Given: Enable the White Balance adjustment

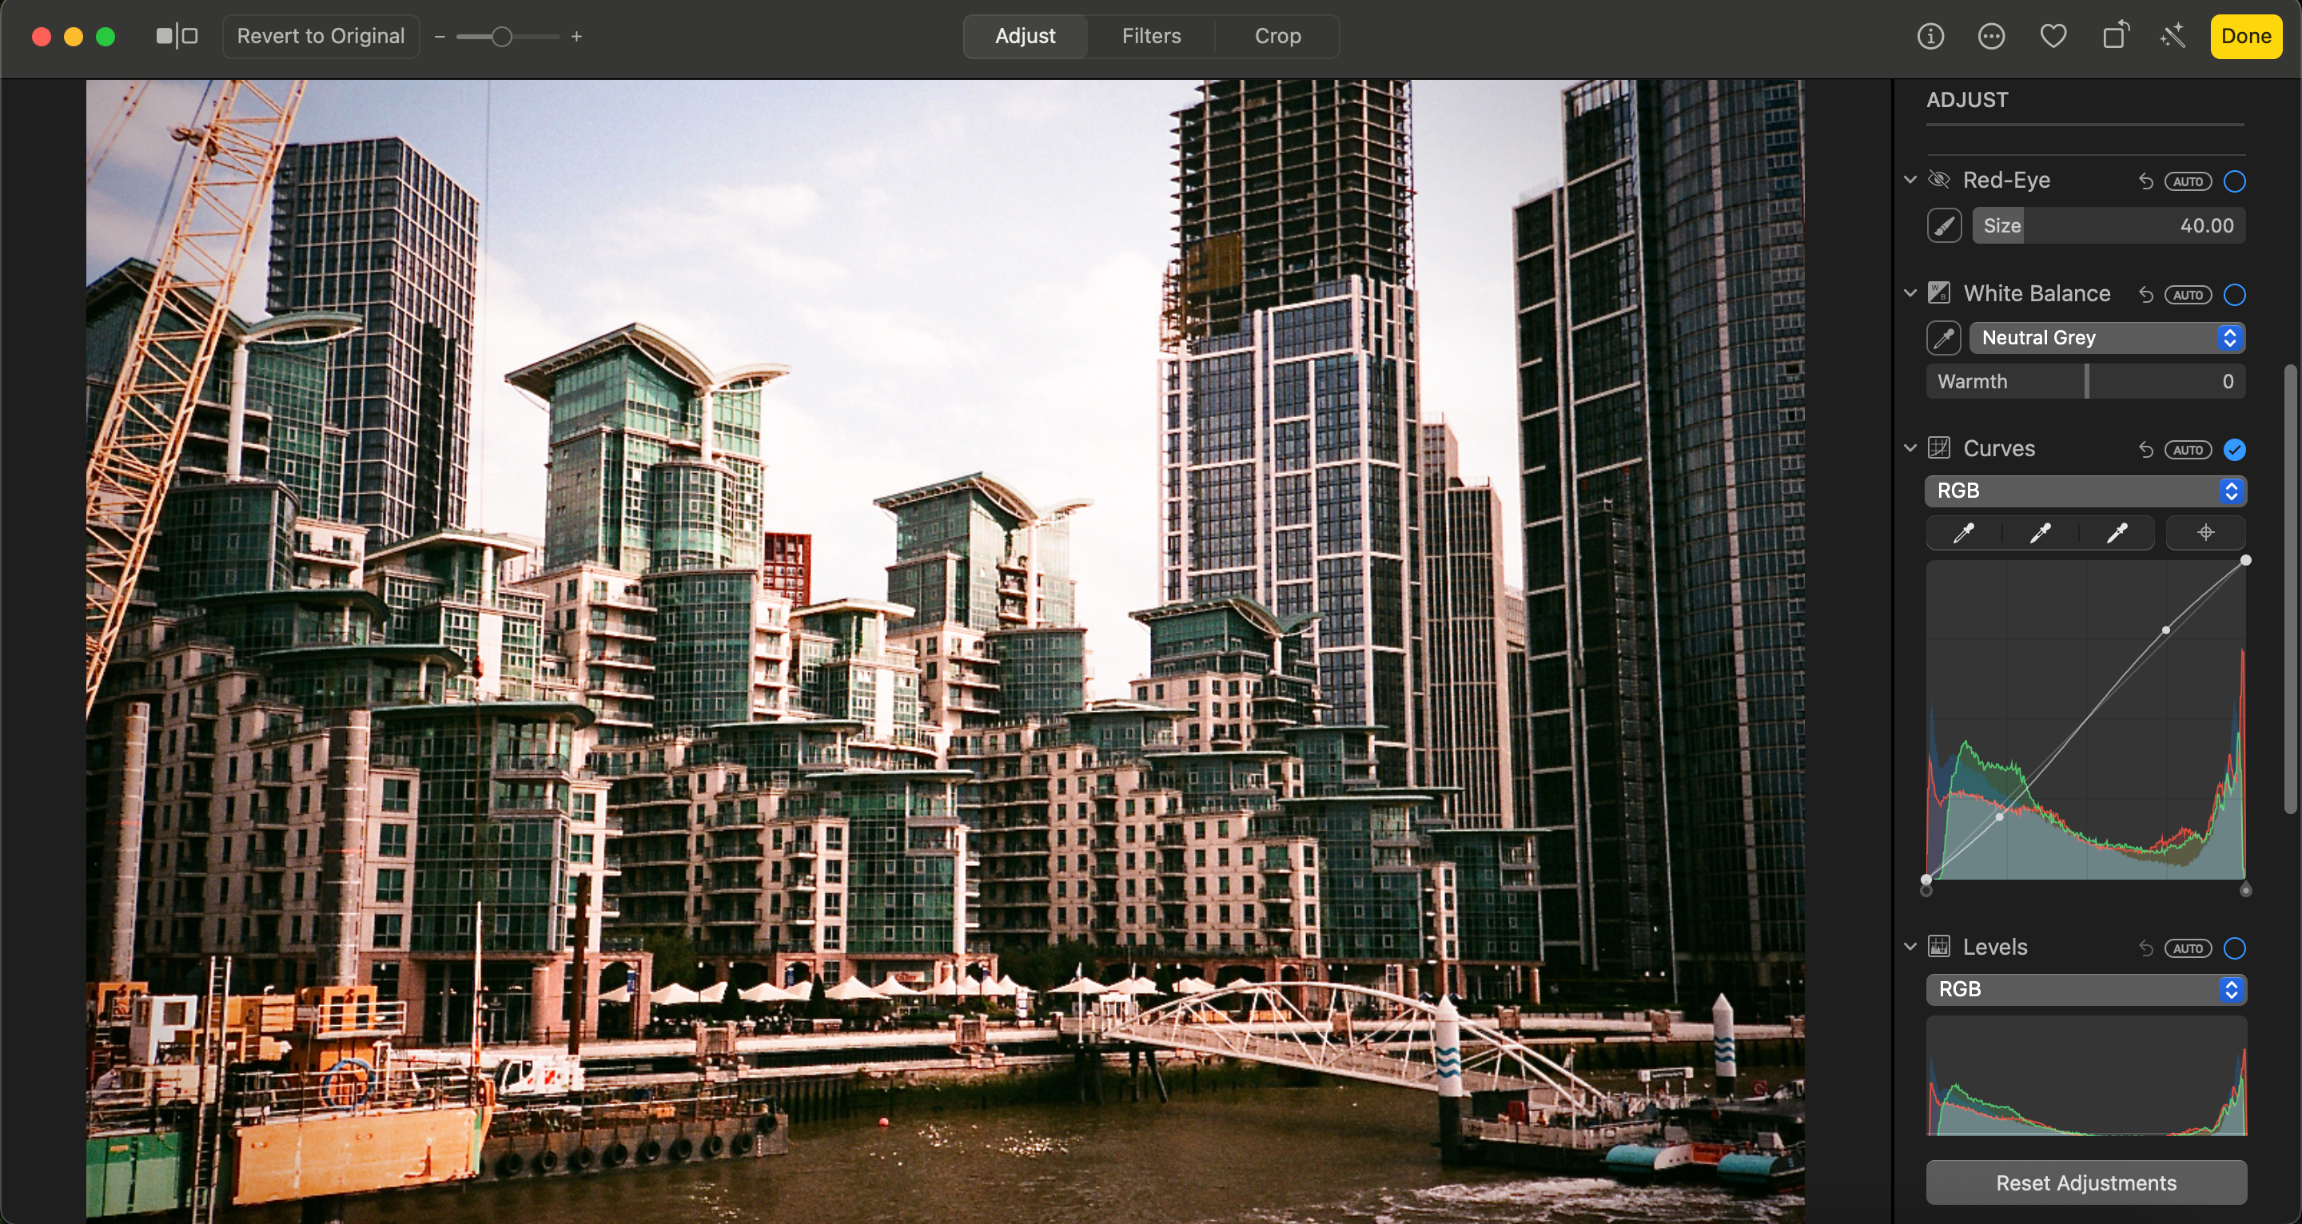Looking at the screenshot, I should 2235,294.
